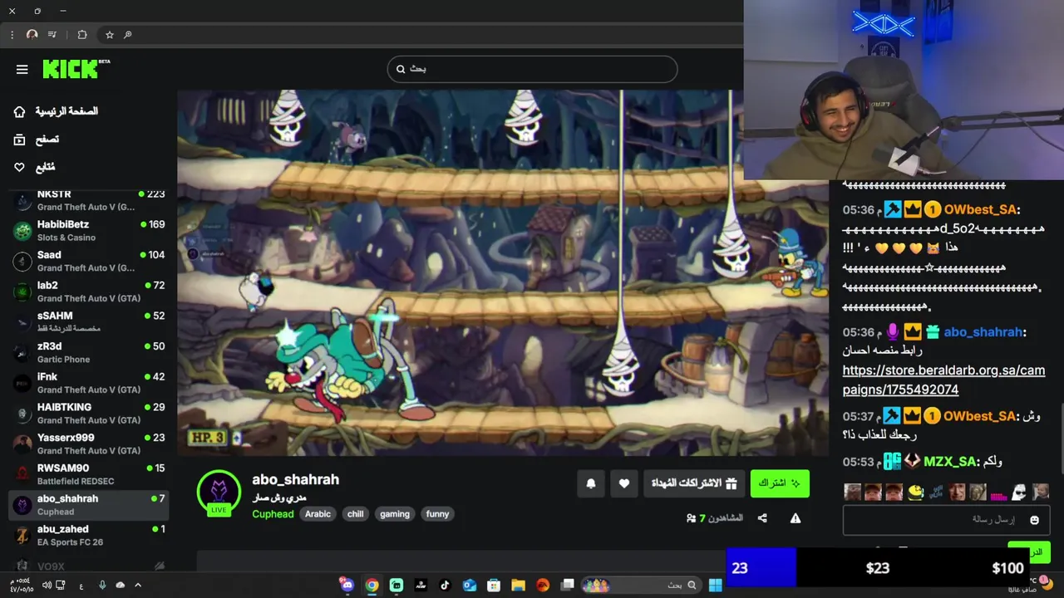The image size is (1064, 598).
Task: Go to الصفحة الرئيسية home page
Action: (57, 111)
